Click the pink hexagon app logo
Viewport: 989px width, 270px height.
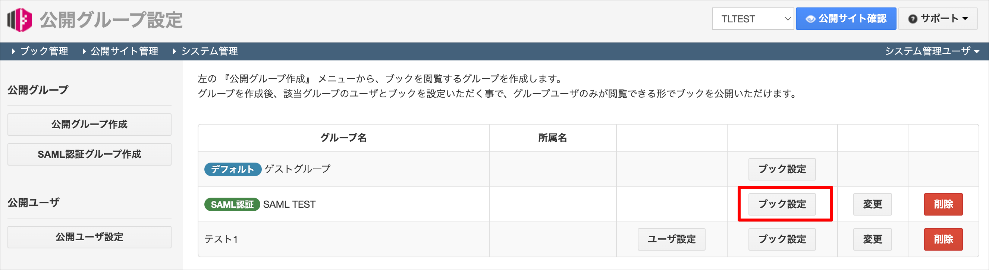pyautogui.click(x=20, y=20)
